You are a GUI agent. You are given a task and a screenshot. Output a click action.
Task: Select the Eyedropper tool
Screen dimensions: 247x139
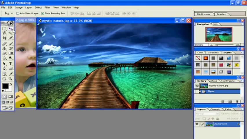(10, 74)
